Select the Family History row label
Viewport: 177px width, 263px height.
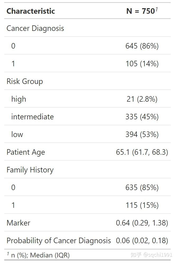(x=30, y=170)
